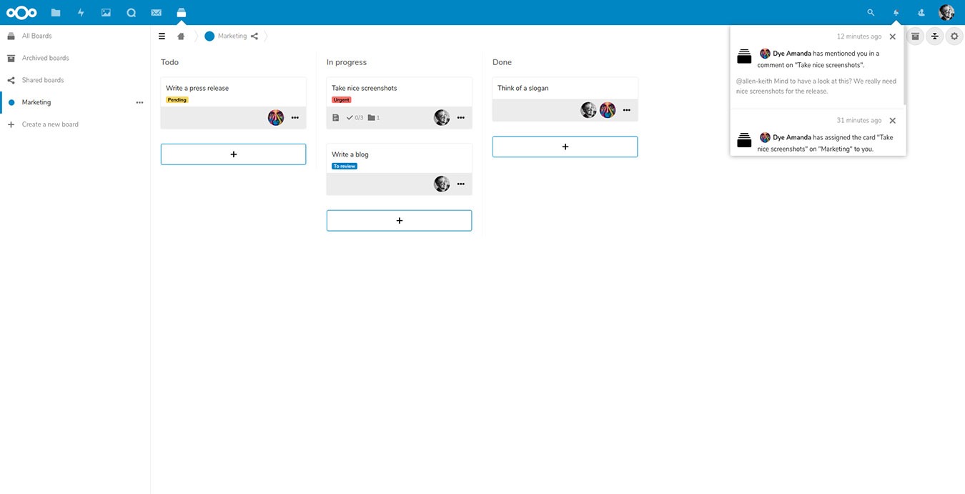This screenshot has width=965, height=494.
Task: Open the Contacts menu icon
Action: pyautogui.click(x=920, y=12)
